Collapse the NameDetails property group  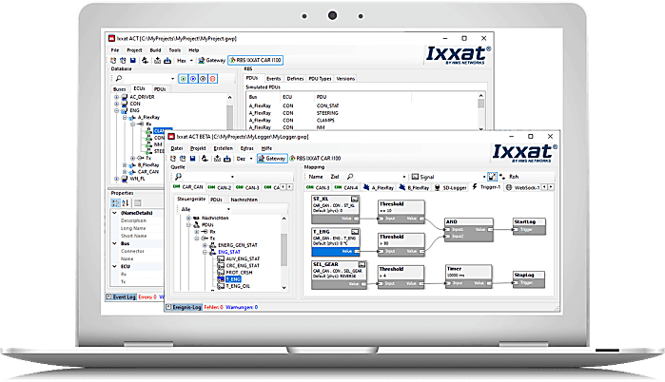tap(114, 213)
